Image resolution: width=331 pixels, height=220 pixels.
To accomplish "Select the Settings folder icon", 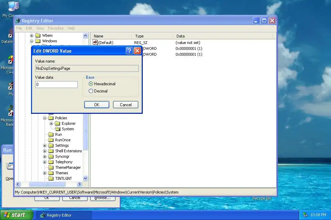I will pyautogui.click(x=51, y=145).
